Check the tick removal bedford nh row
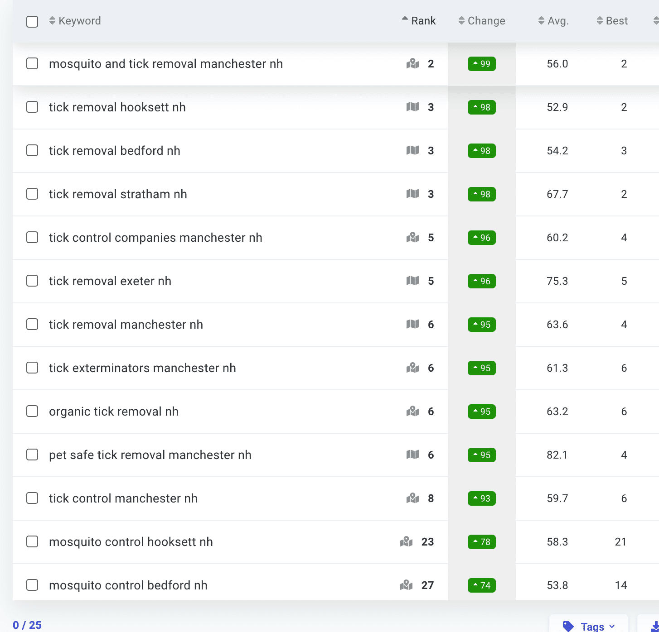 (x=32, y=150)
